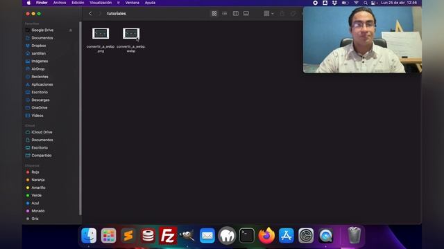Switch Finder to column view

tap(236, 14)
